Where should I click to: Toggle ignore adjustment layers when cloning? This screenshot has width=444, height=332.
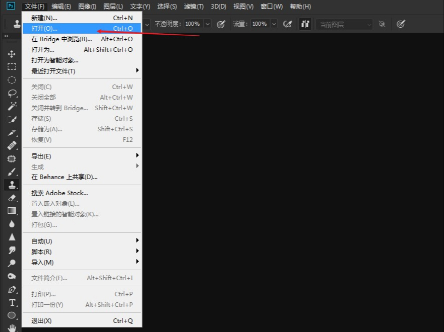coord(382,24)
